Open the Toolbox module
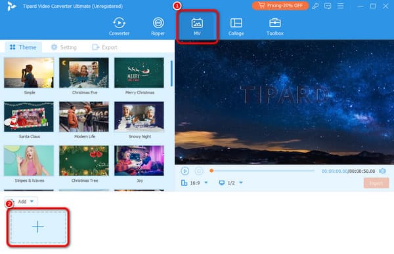Image resolution: width=394 pixels, height=254 pixels. coord(275,26)
